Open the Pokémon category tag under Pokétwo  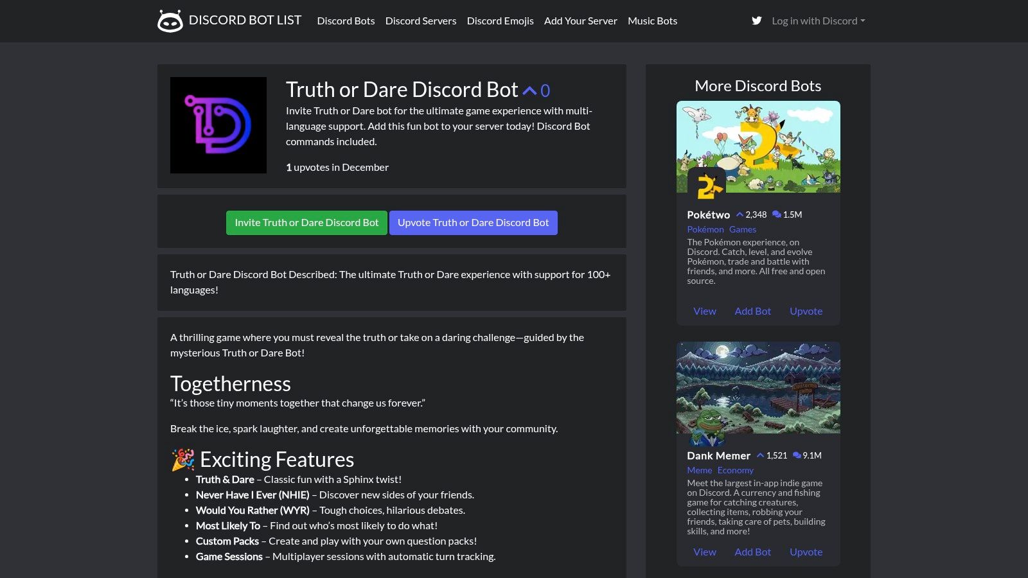coord(705,229)
